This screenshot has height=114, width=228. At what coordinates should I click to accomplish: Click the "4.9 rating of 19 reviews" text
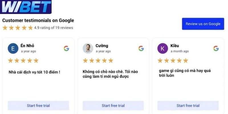(x=54, y=28)
